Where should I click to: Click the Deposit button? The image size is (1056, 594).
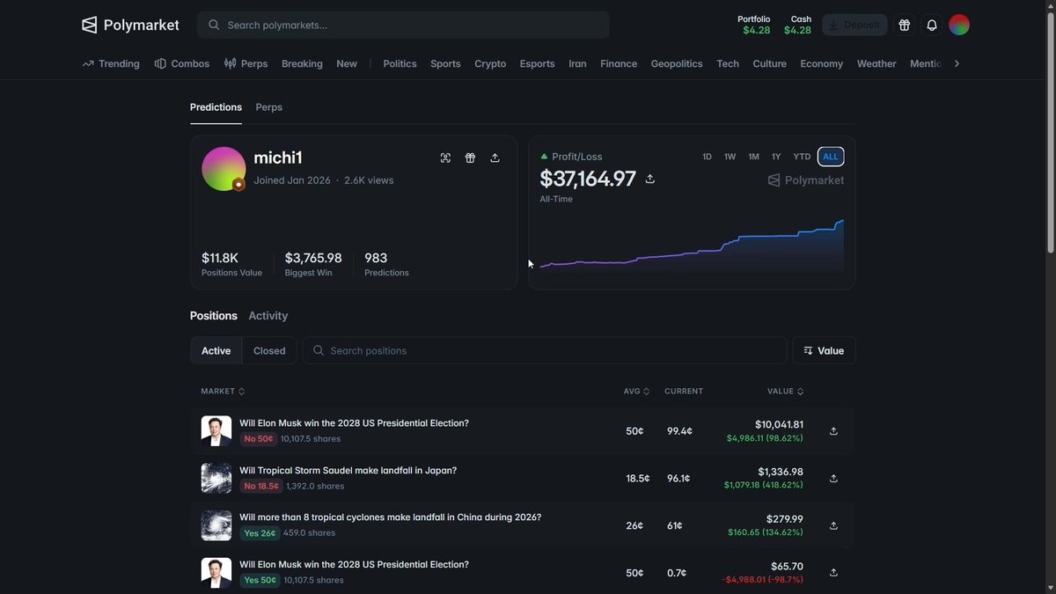click(x=854, y=26)
